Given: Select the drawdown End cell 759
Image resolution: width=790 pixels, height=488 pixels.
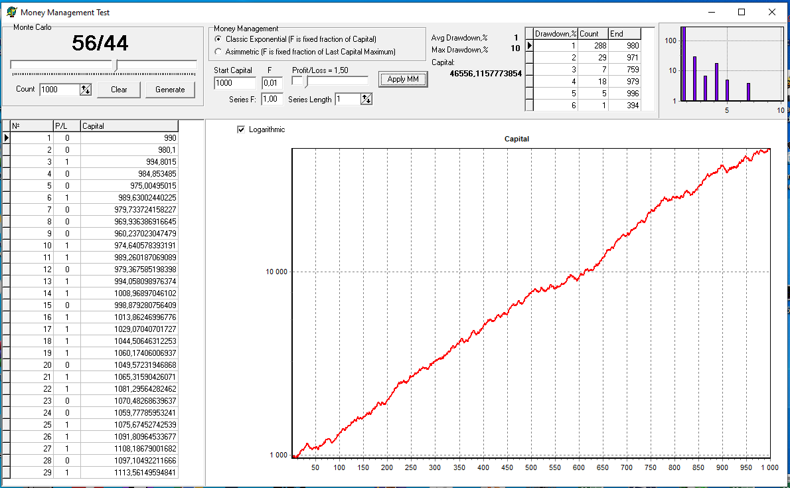Looking at the screenshot, I should click(625, 70).
